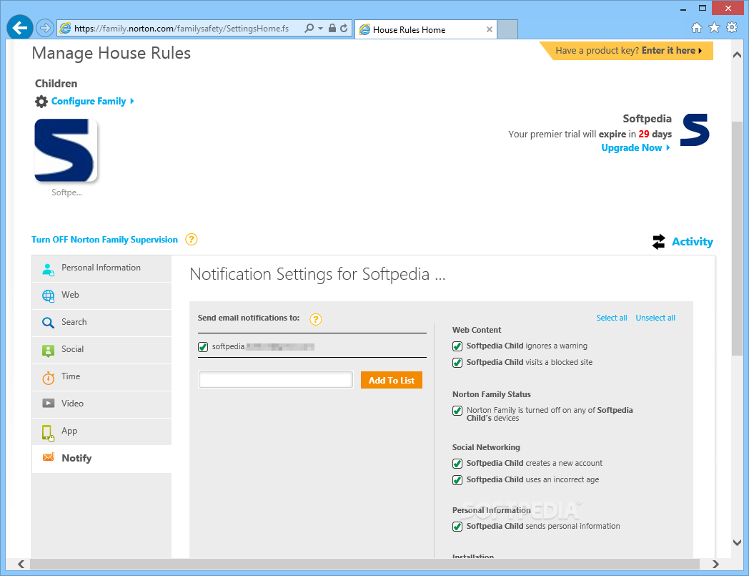This screenshot has height=576, width=749.
Task: Toggle 'ignores a warning' checkbox
Action: (457, 346)
